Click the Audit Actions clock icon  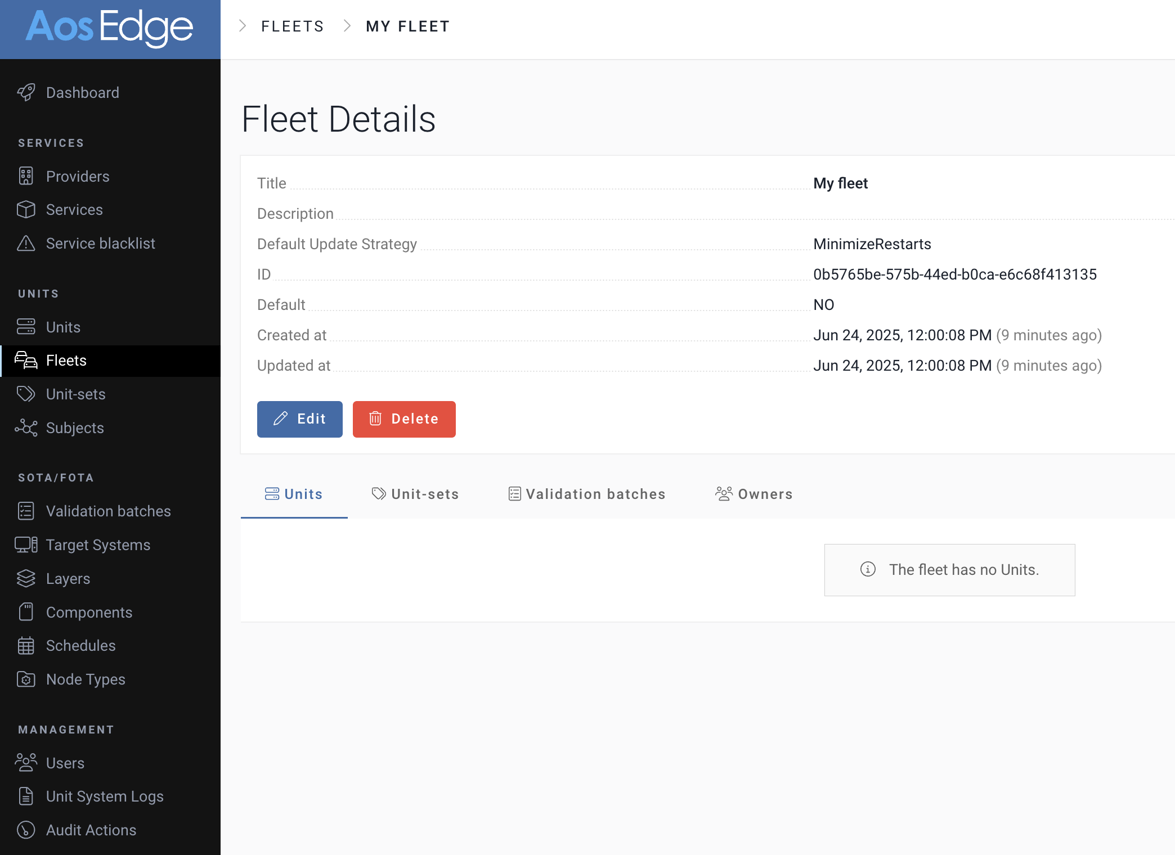(26, 830)
